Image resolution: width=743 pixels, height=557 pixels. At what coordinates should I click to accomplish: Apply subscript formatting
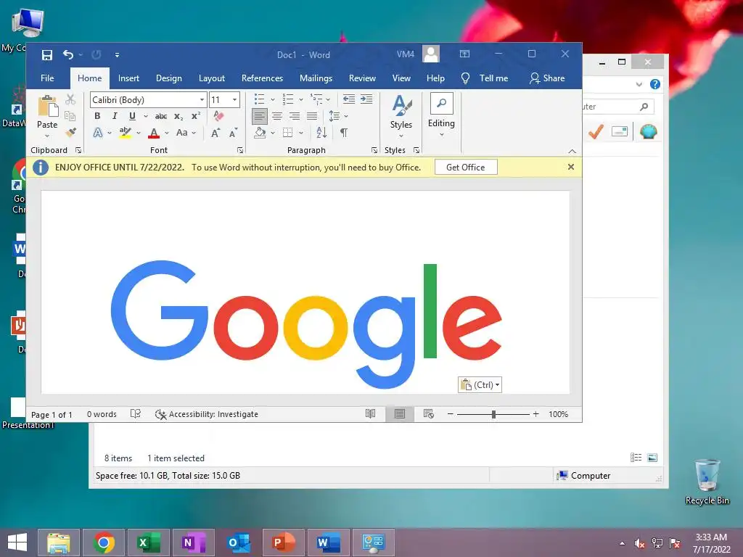pos(178,116)
